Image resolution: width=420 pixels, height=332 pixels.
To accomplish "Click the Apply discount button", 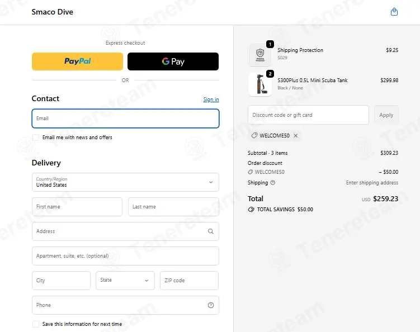I will point(386,115).
